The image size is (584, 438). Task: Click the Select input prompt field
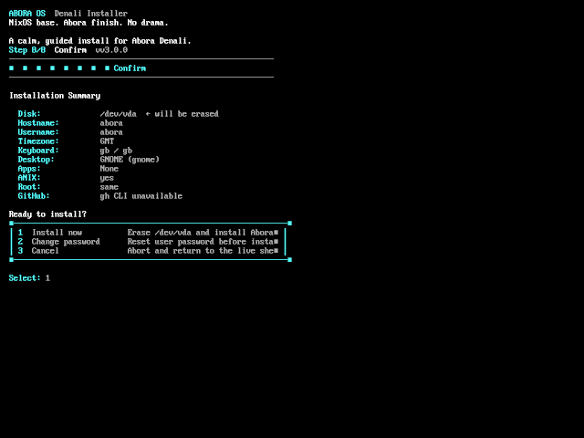pos(47,277)
